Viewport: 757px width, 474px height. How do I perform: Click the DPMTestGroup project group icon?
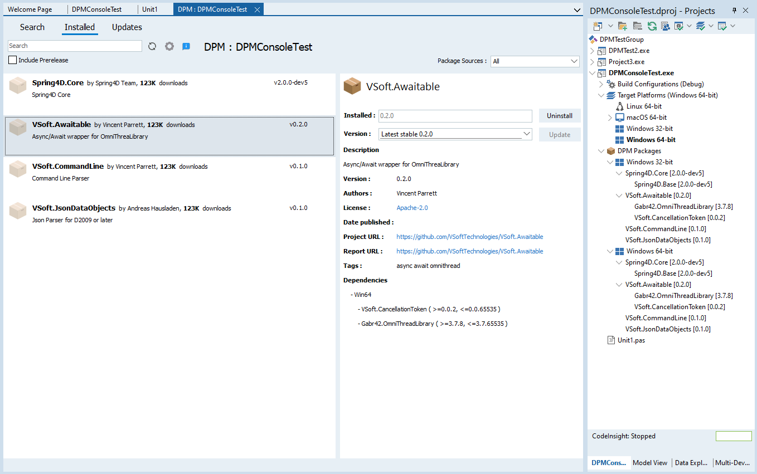pyautogui.click(x=593, y=40)
